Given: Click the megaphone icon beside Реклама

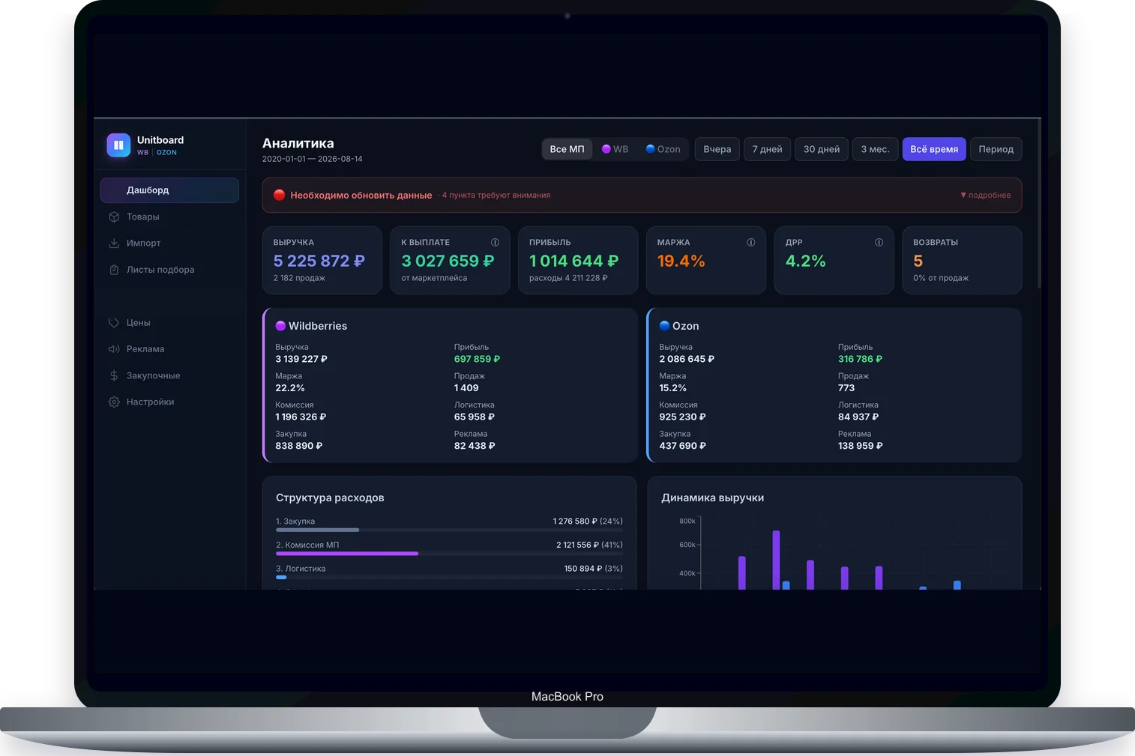Looking at the screenshot, I should coord(114,349).
